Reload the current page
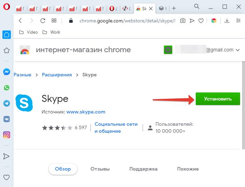Viewport: 245px width, 187px height. (43, 21)
